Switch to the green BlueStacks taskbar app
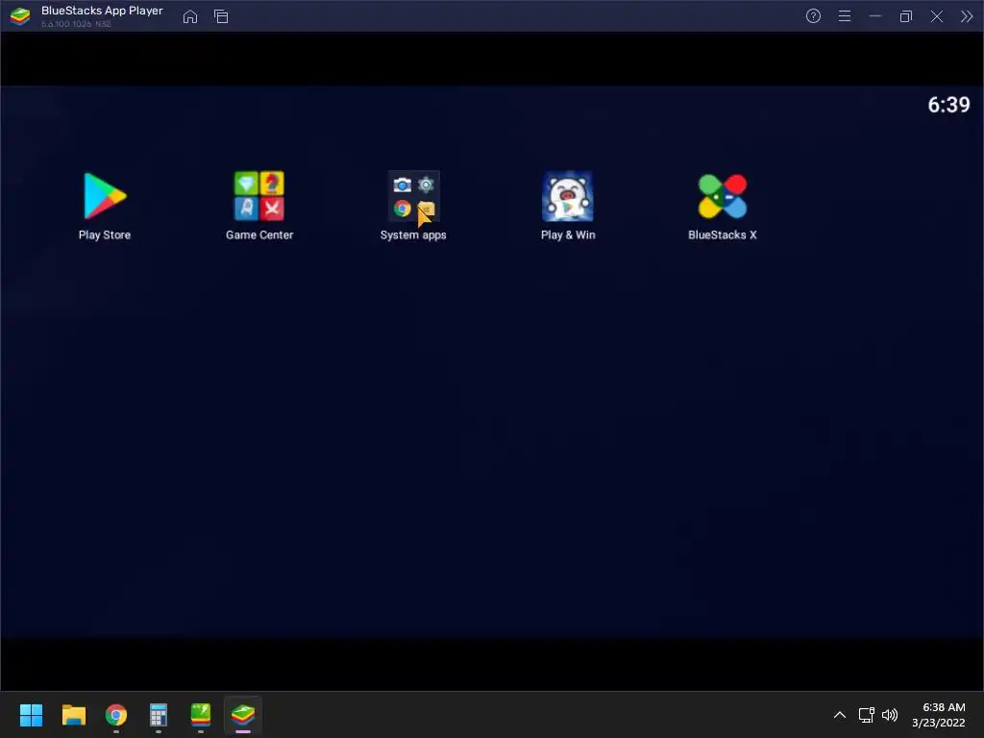The width and height of the screenshot is (984, 738). point(201,715)
